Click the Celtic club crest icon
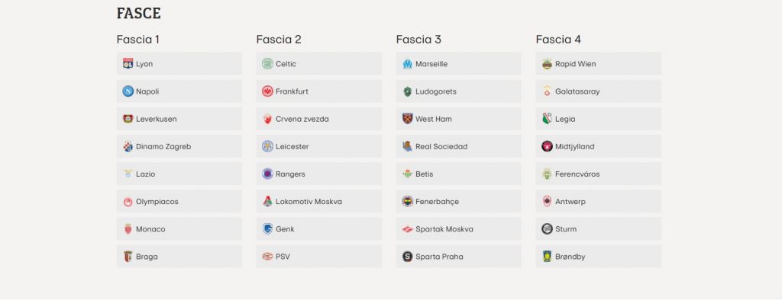The height and width of the screenshot is (300, 782). coord(268,64)
